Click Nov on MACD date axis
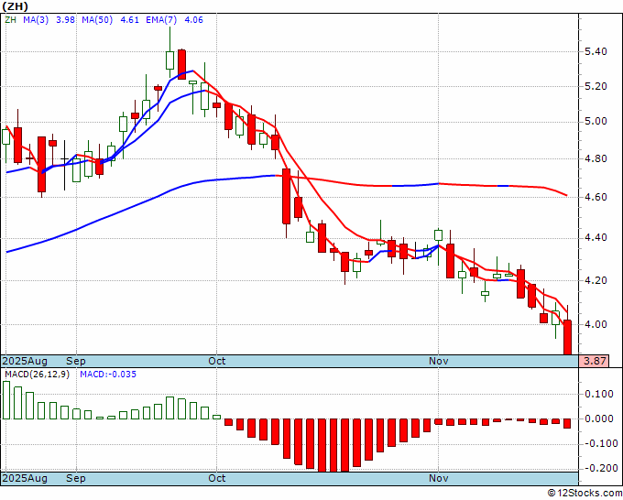This screenshot has width=623, height=500. 439,478
